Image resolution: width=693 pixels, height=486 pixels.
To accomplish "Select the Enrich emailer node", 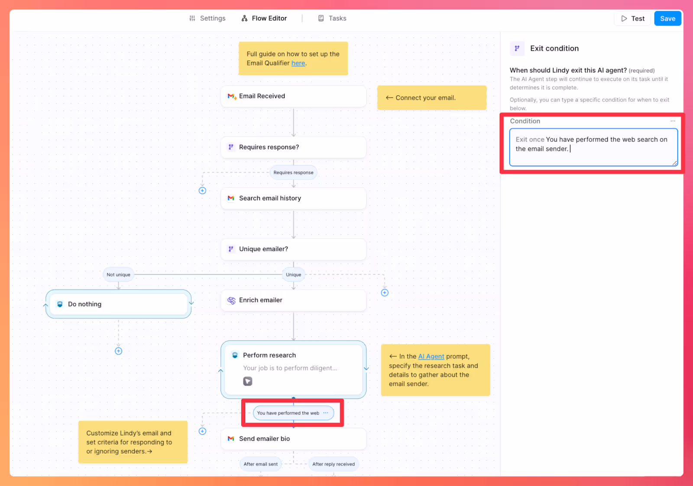I will tap(293, 300).
